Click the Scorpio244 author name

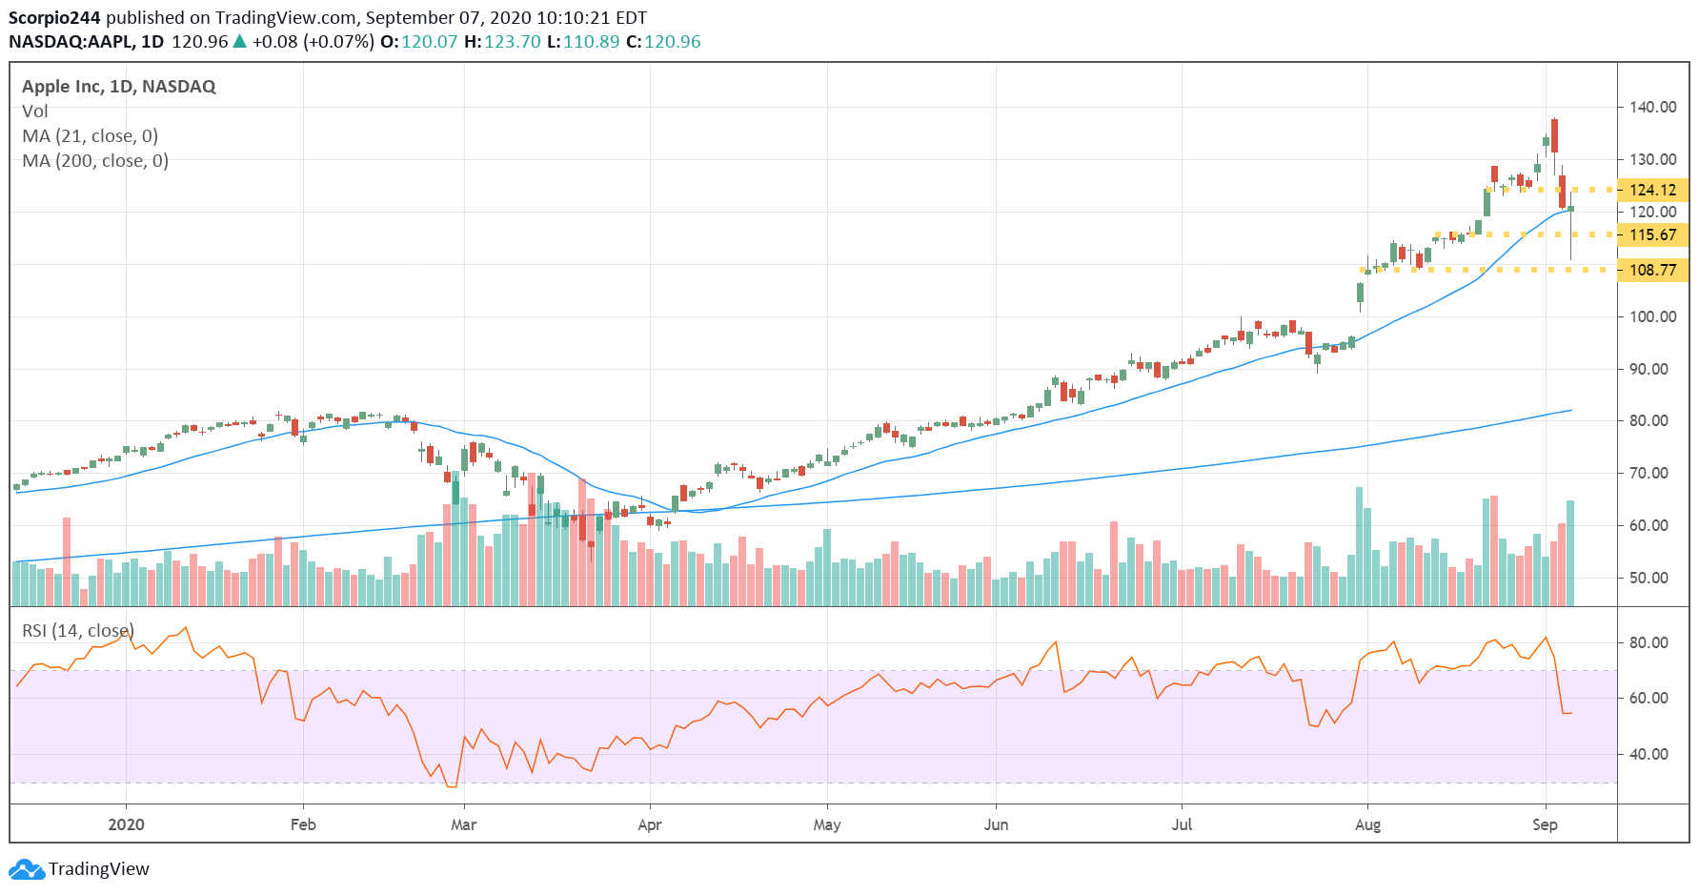[54, 18]
